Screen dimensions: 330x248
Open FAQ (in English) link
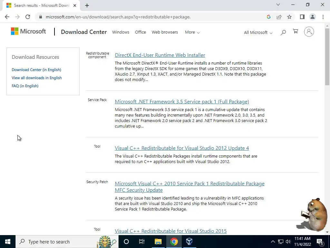tap(25, 86)
